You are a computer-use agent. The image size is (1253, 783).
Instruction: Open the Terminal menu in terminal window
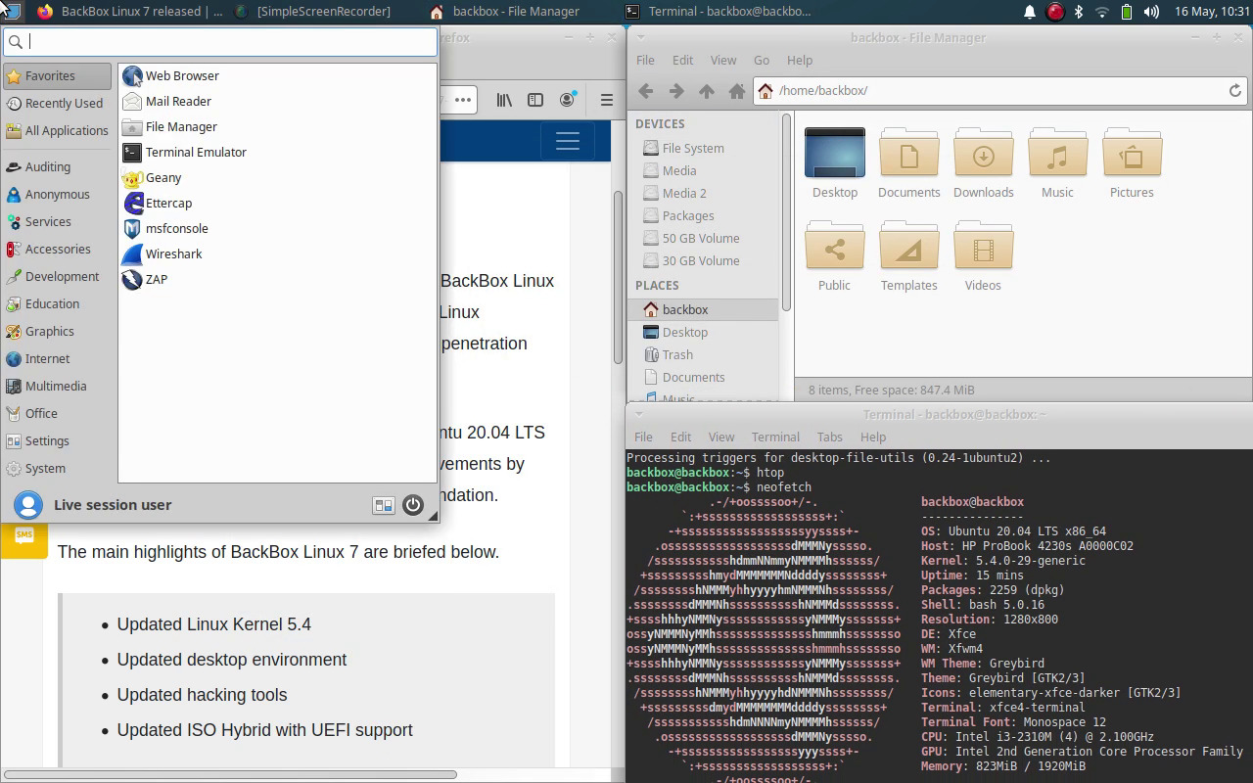775,437
